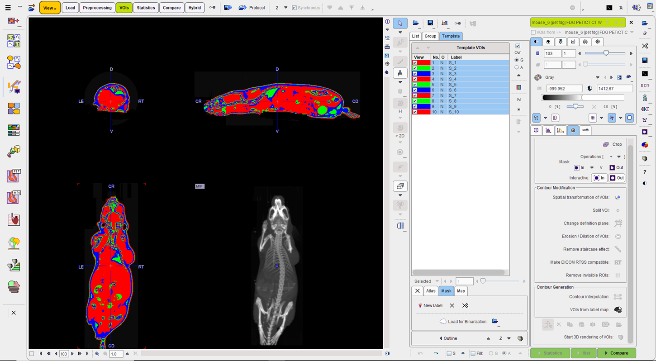The width and height of the screenshot is (656, 361).
Task: Click the percent slider between 0 and 48
Action: (x=575, y=106)
